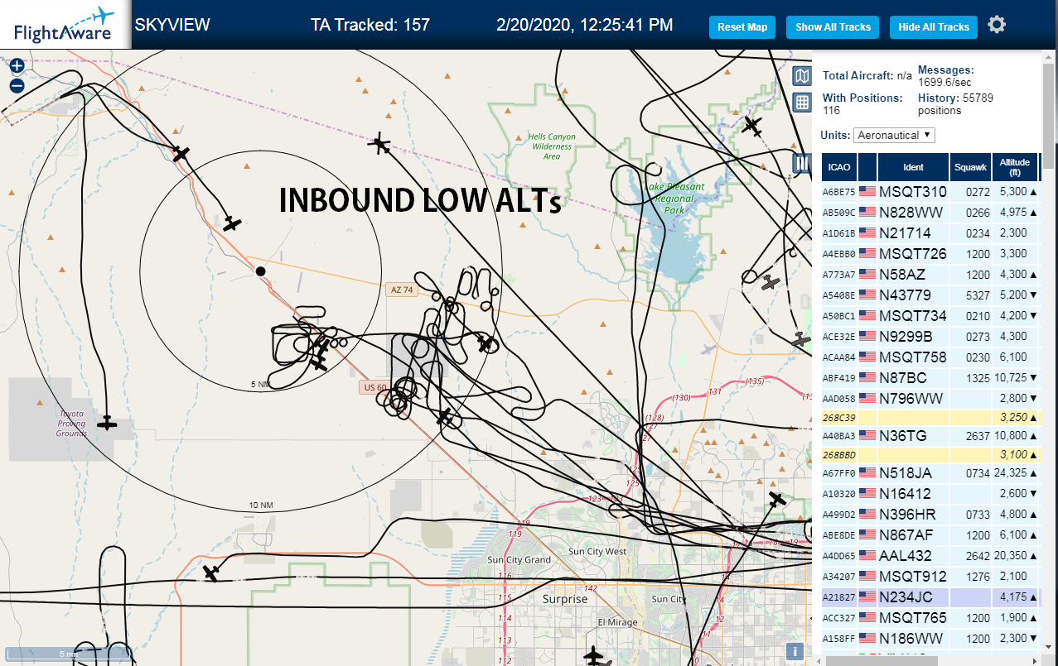Collapse the sidebar with the toggle handle
Viewport: 1058px width, 666px height.
(800, 163)
